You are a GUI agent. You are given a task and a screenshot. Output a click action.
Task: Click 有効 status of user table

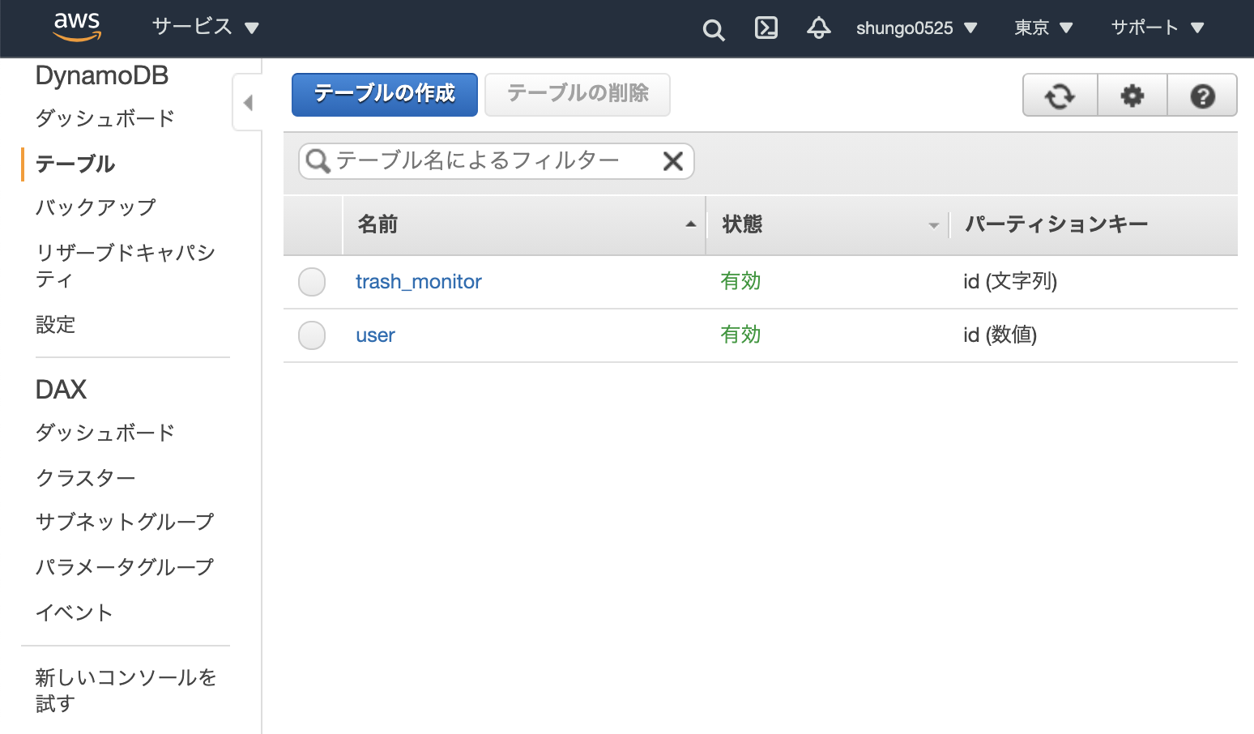[x=740, y=335]
